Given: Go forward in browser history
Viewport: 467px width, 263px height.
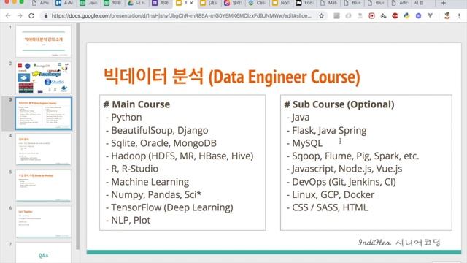Looking at the screenshot, I should click(20, 16).
